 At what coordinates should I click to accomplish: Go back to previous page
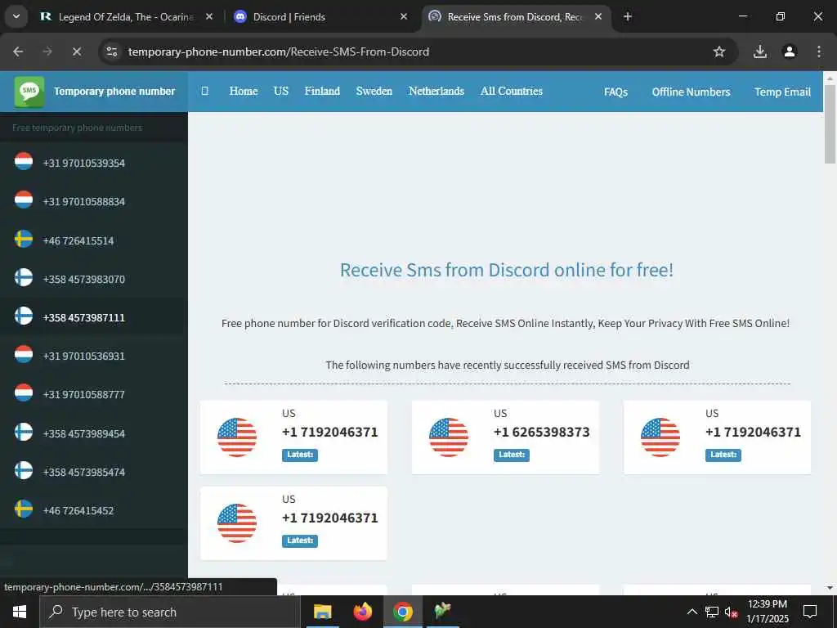click(x=18, y=52)
